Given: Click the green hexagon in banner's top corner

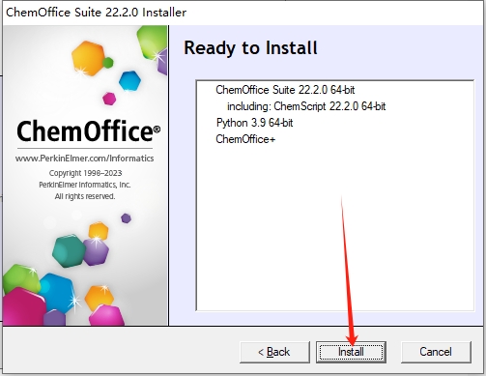Looking at the screenshot, I should tap(152, 42).
